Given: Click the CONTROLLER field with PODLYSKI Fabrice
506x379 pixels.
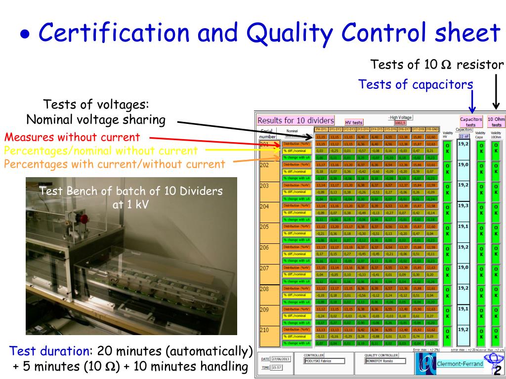Looking at the screenshot, I should click(x=324, y=361).
